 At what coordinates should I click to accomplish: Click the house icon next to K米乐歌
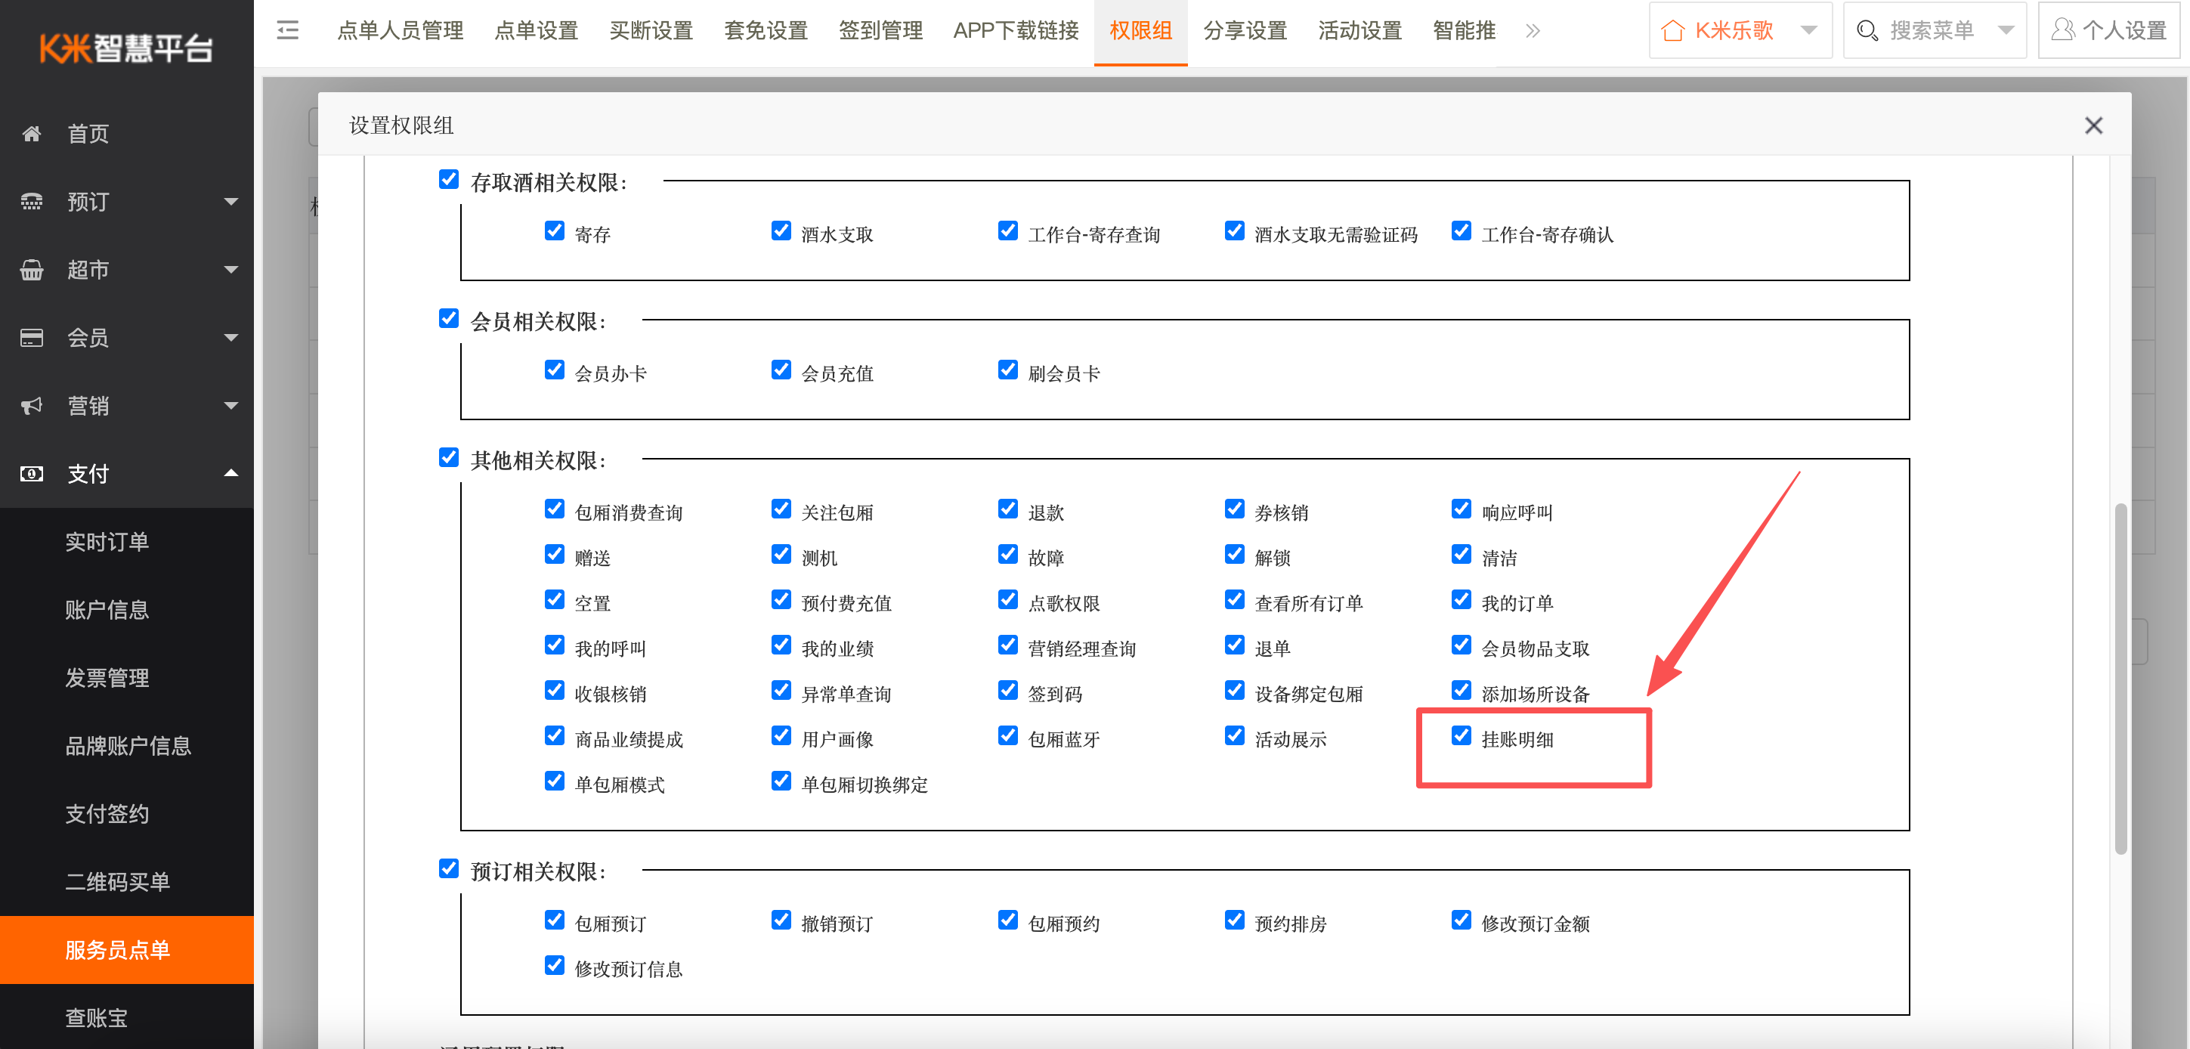(1674, 29)
